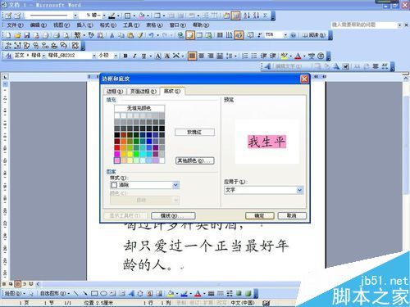Toggle the Character Border A icon

pos(158,56)
